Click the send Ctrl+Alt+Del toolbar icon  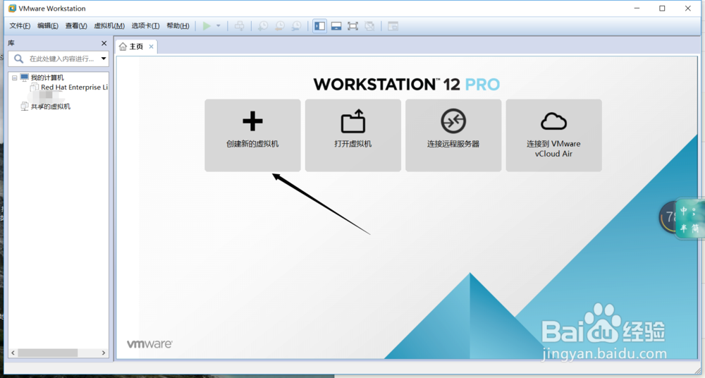click(x=240, y=26)
